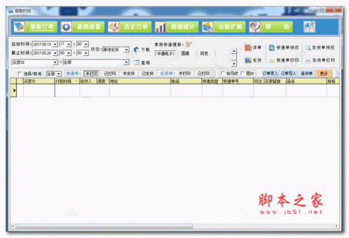
Task: Click the 快递单号 column header
Action: click(238, 81)
